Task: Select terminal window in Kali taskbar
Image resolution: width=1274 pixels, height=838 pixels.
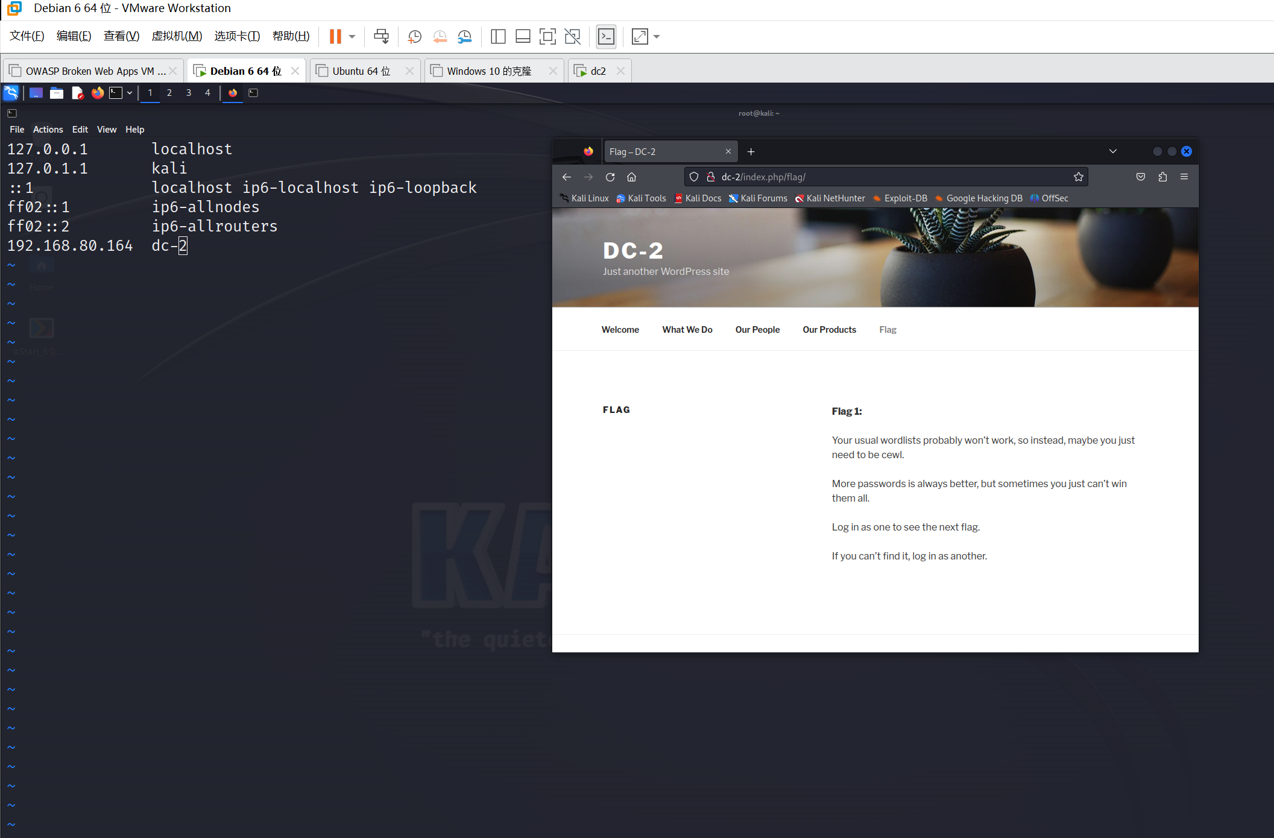Action: pos(254,93)
